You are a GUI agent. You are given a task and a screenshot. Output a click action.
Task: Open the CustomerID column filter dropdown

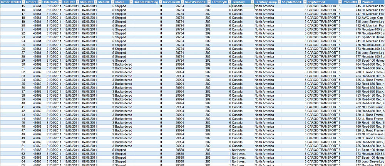click(182, 2)
